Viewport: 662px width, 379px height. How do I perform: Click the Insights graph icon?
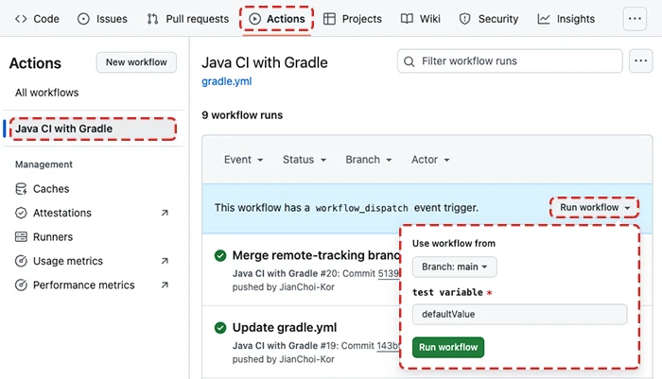544,19
